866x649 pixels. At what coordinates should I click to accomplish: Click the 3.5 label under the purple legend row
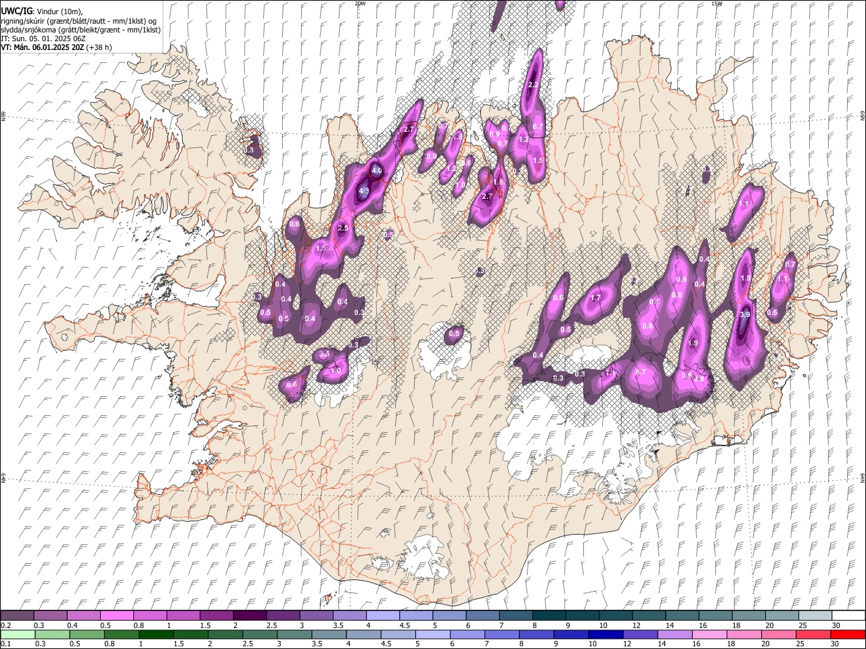tap(338, 625)
